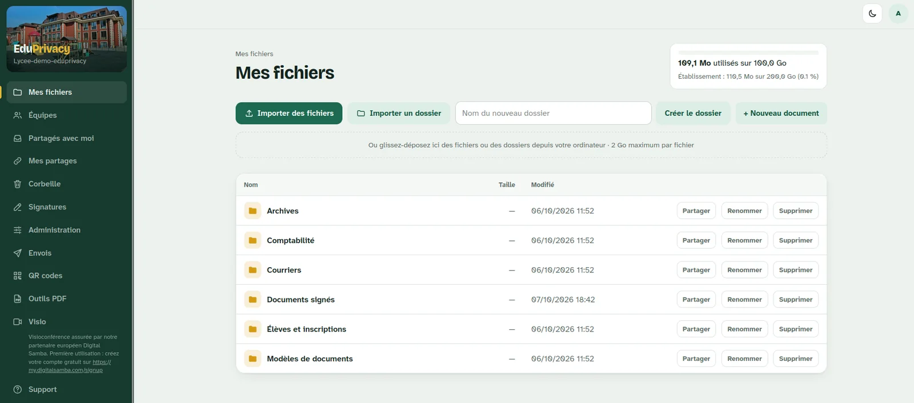Viewport: 914px width, 403px height.
Task: Click Supprimer on the Modèles de documents row
Action: 796,358
